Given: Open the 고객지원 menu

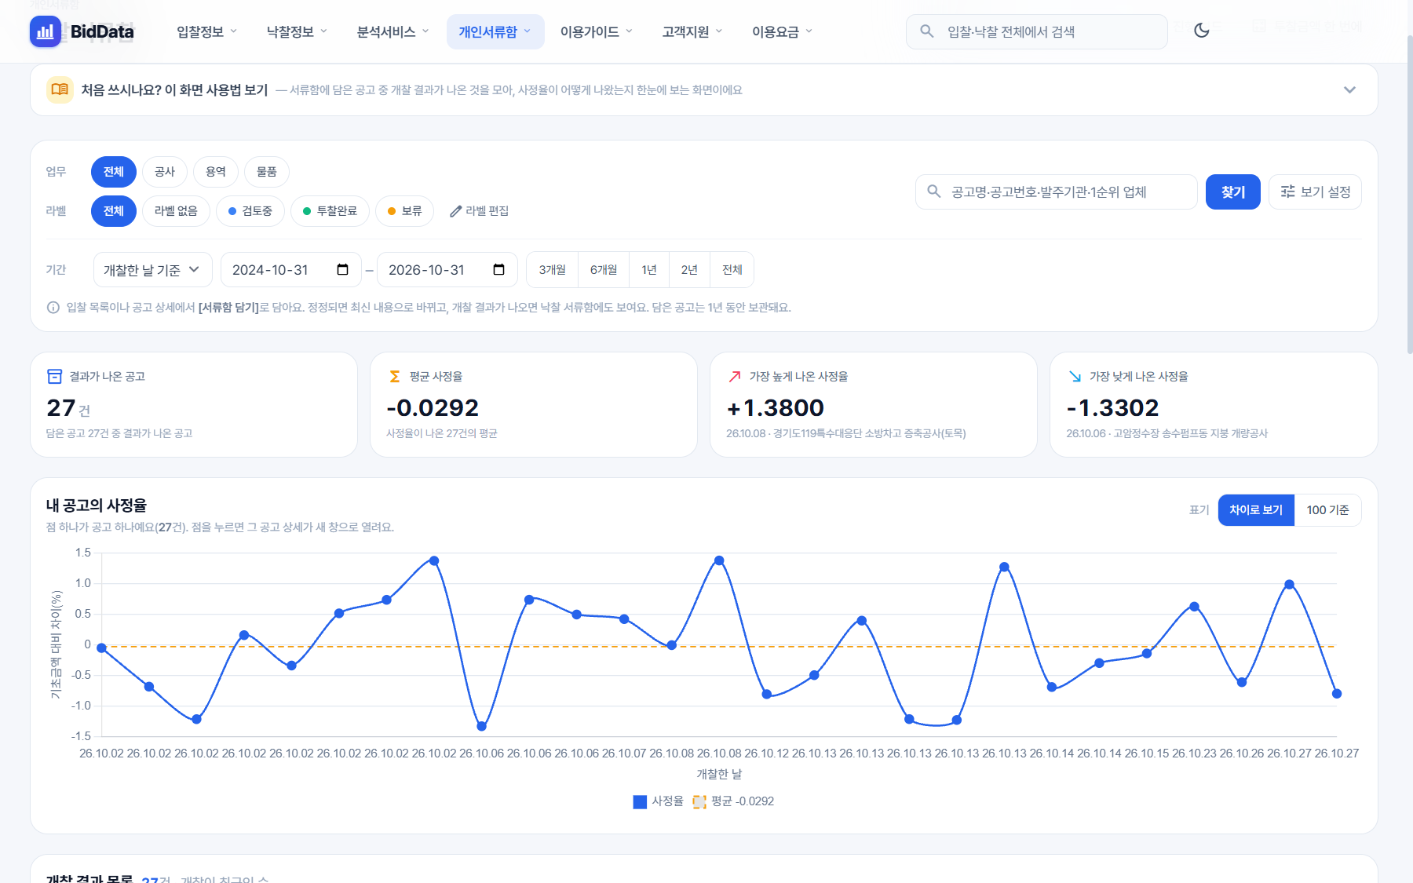Looking at the screenshot, I should (692, 31).
